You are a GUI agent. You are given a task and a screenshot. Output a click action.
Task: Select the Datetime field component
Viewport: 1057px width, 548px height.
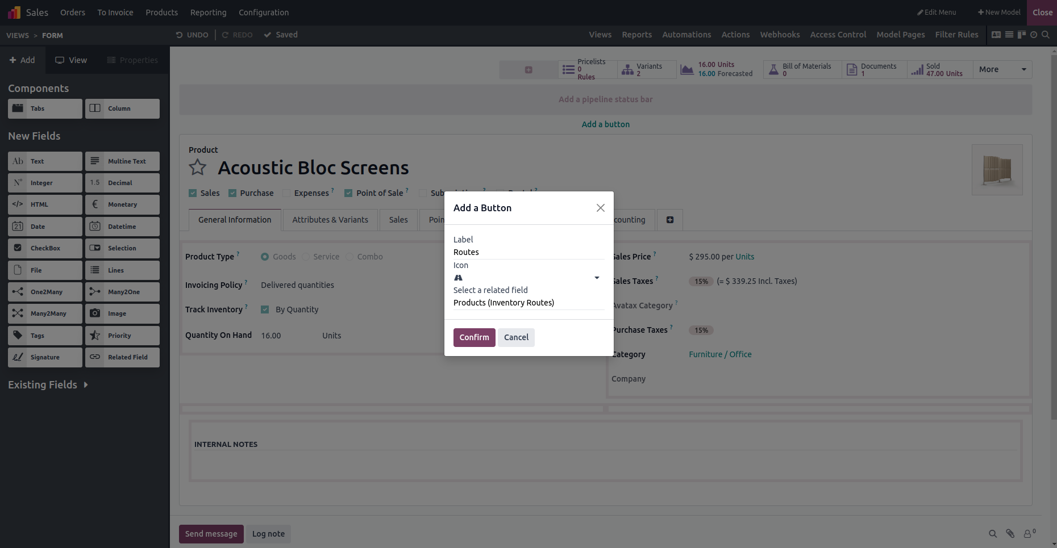point(122,227)
